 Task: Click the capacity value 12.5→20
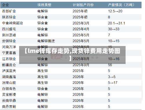(x=115, y=11)
